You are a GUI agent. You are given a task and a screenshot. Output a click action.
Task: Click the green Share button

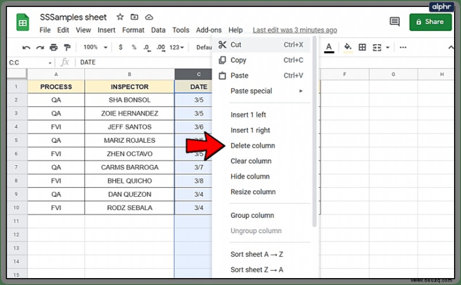430,22
